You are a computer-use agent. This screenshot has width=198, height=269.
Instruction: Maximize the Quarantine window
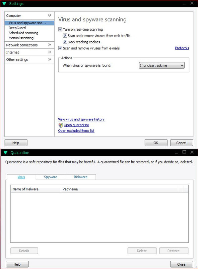click(184, 152)
